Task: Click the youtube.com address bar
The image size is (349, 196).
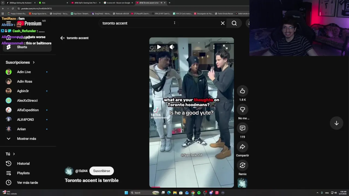Action: coord(131,8)
